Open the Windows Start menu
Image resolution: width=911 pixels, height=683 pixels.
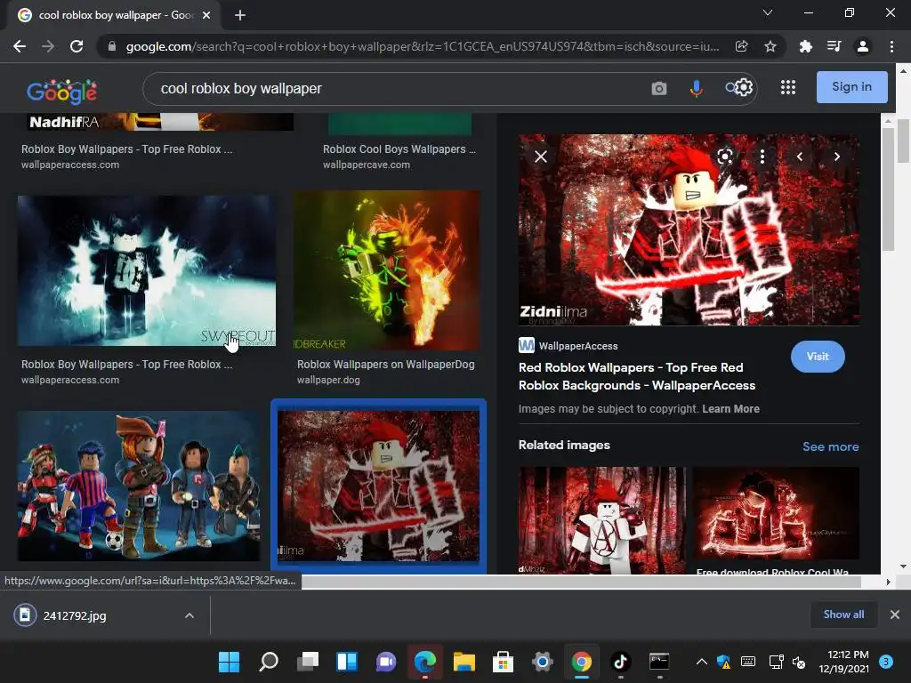(229, 662)
